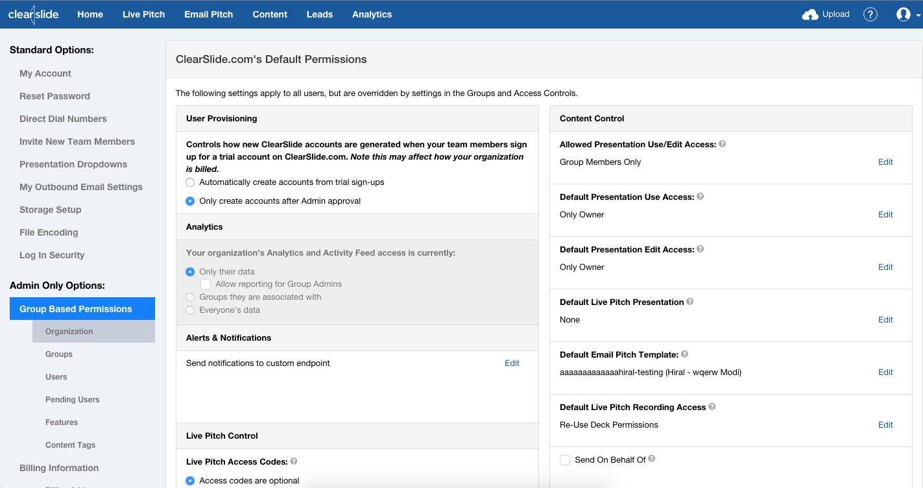923x488 pixels.
Task: Open the Live Pitch menu item
Action: pyautogui.click(x=144, y=14)
